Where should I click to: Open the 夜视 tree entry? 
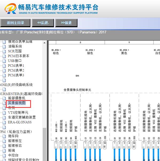click(11, 108)
